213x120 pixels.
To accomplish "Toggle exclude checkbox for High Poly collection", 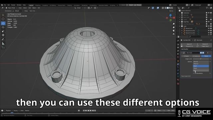I will pos(207,22).
